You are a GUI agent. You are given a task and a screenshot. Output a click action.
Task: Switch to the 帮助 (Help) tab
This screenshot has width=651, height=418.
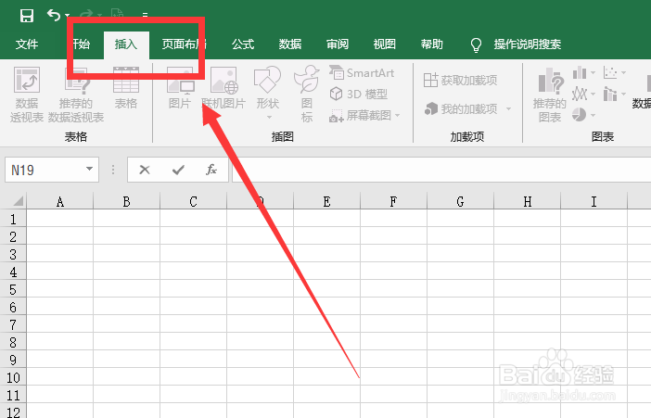tap(432, 44)
